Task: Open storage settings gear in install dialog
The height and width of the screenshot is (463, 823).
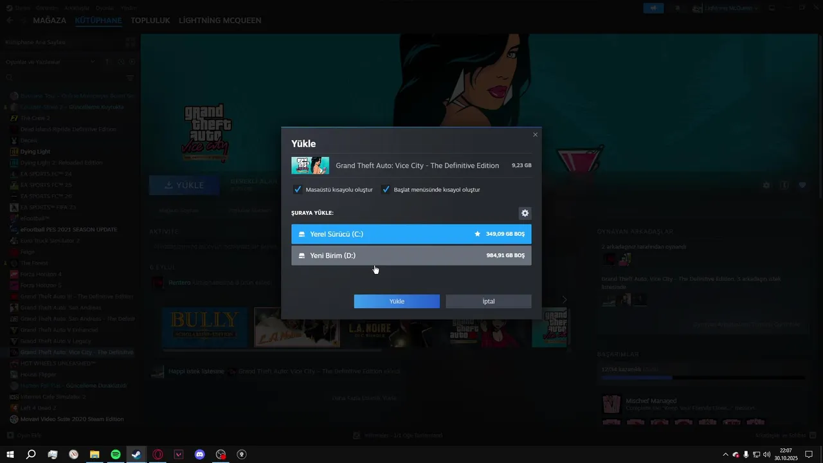Action: [525, 213]
